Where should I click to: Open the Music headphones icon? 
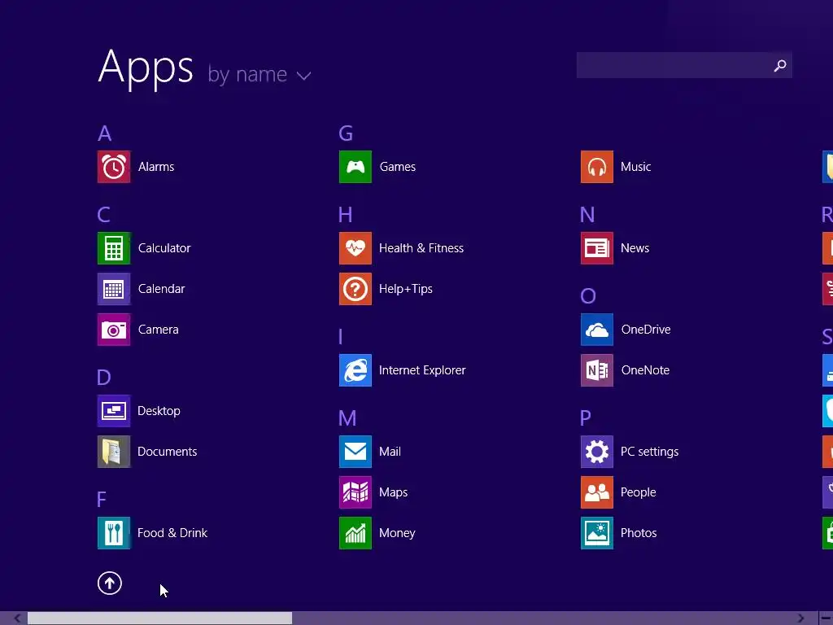597,167
